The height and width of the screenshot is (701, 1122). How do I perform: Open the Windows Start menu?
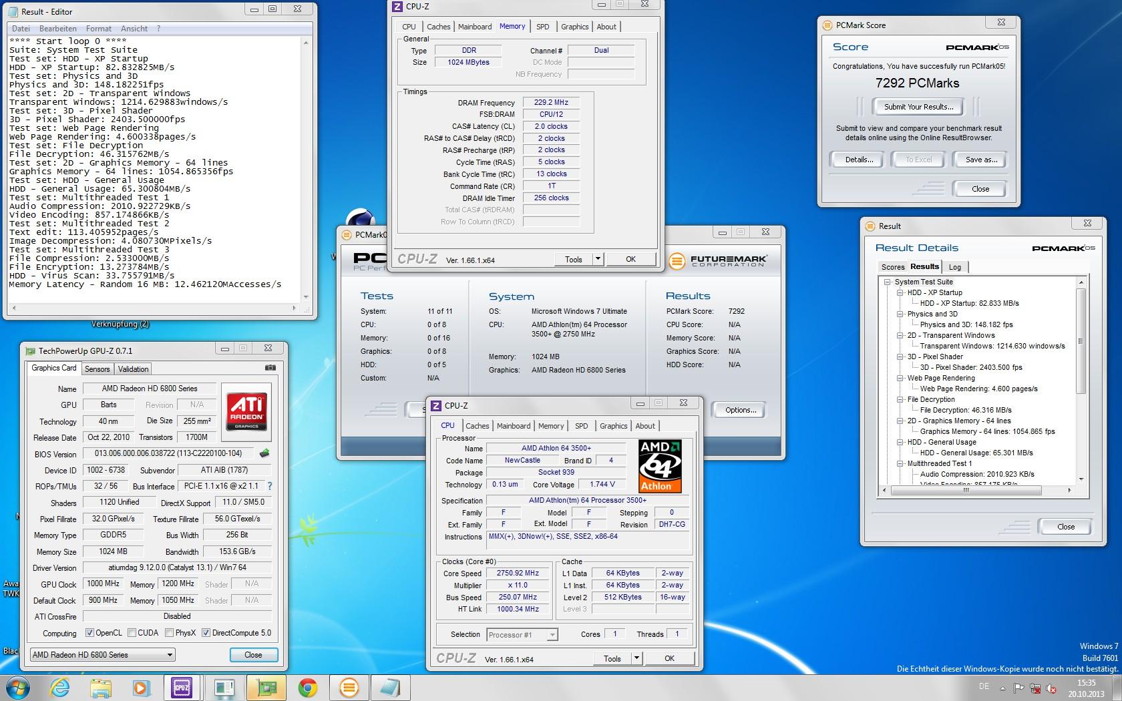tap(17, 688)
